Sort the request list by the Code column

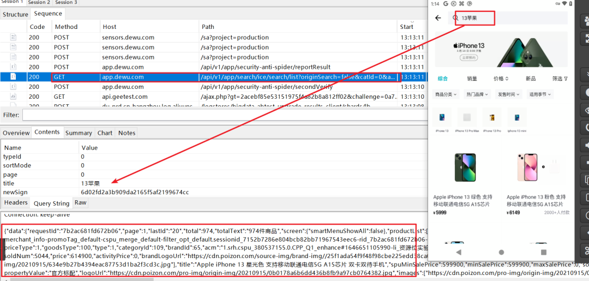pos(39,27)
